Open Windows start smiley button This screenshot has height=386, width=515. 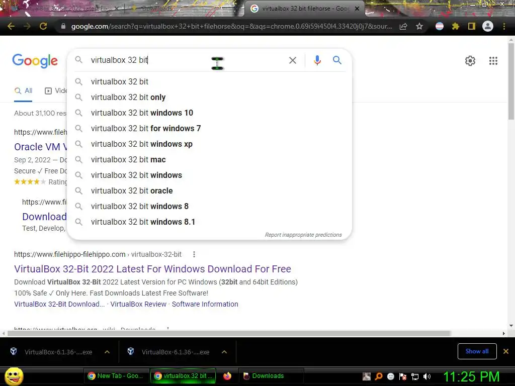pyautogui.click(x=14, y=376)
